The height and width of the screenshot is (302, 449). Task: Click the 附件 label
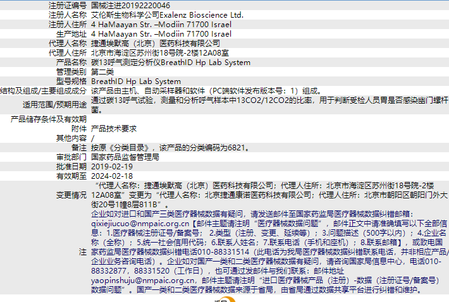(79, 129)
